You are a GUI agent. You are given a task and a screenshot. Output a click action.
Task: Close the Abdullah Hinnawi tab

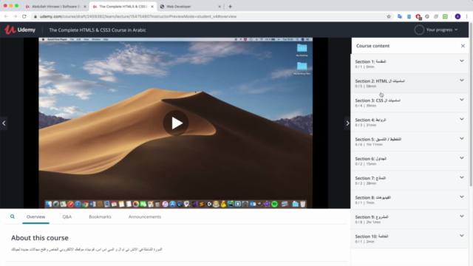(x=85, y=7)
